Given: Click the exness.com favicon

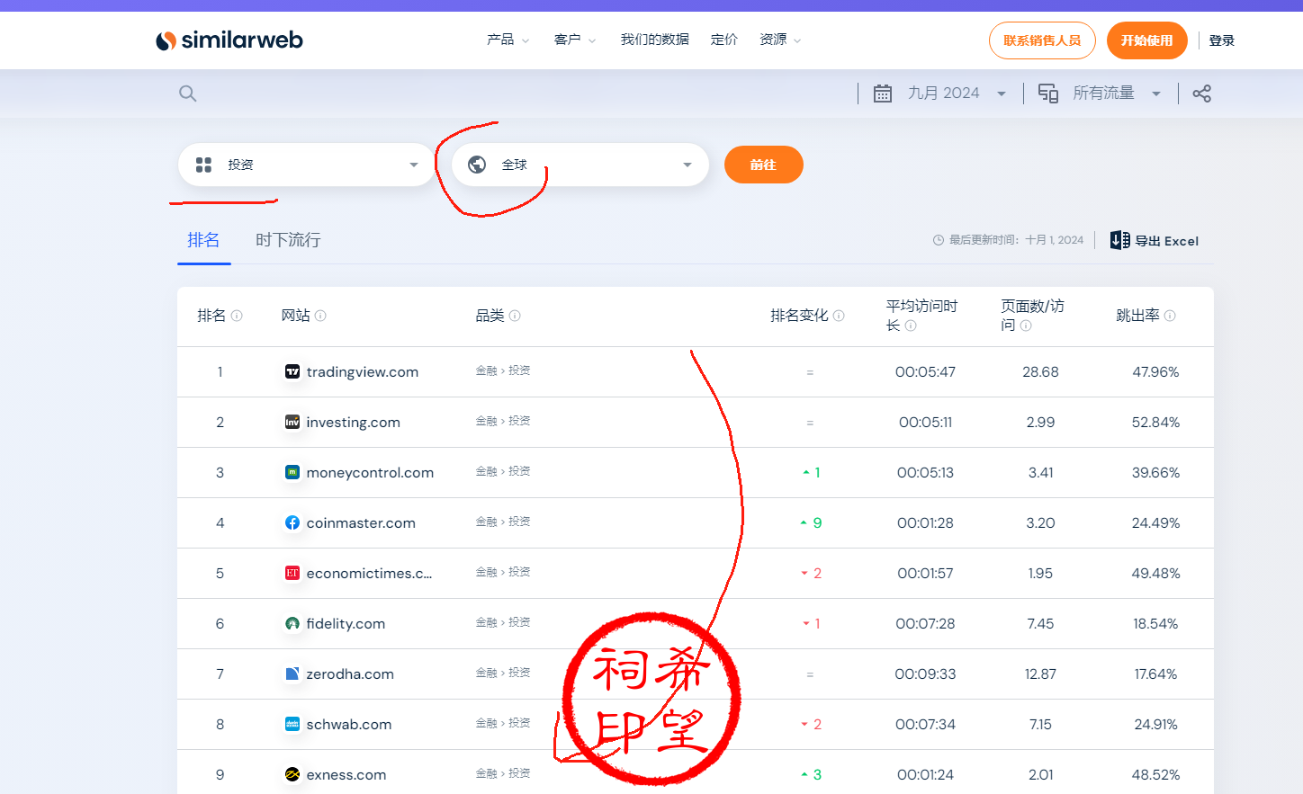Looking at the screenshot, I should click(x=292, y=774).
